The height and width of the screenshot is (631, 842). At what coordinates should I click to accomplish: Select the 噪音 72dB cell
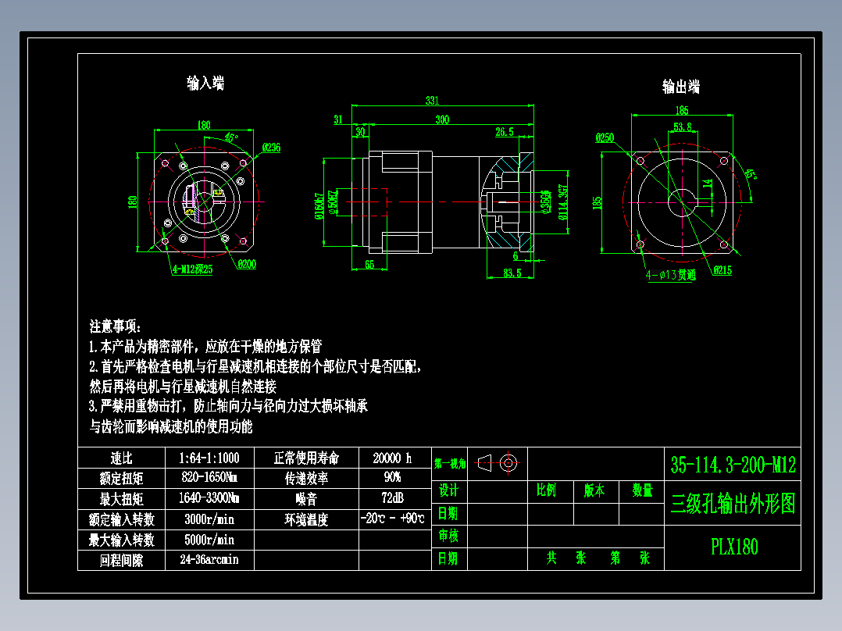(x=391, y=499)
